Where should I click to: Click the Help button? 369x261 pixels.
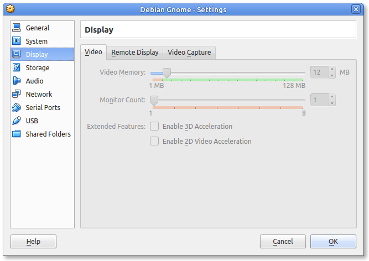(33, 241)
